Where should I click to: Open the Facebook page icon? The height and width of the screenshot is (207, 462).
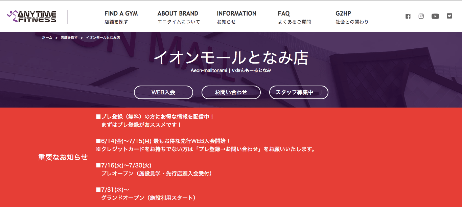408,16
